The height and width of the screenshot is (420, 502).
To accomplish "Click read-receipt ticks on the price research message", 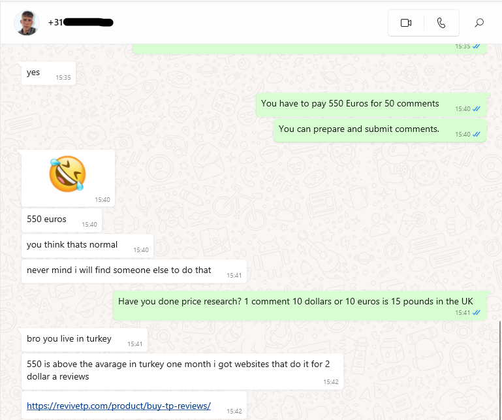I will coord(477,313).
